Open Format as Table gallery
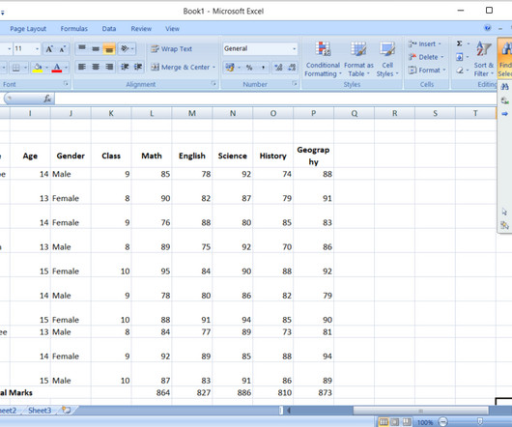The width and height of the screenshot is (512, 427). click(x=358, y=60)
